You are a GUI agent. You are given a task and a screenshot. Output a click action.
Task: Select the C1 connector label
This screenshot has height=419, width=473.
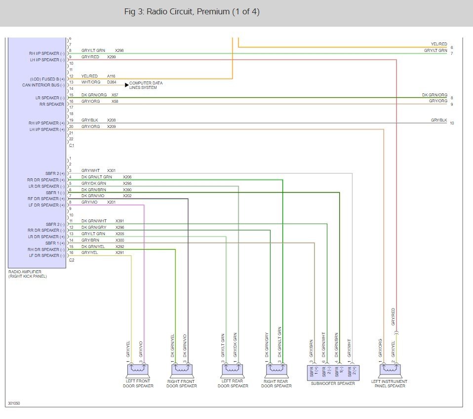point(72,145)
